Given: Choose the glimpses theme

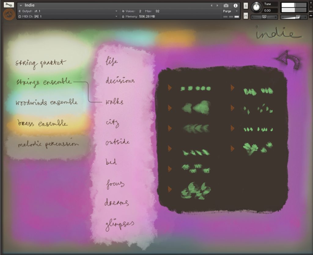Looking at the screenshot, I should [x=120, y=225].
